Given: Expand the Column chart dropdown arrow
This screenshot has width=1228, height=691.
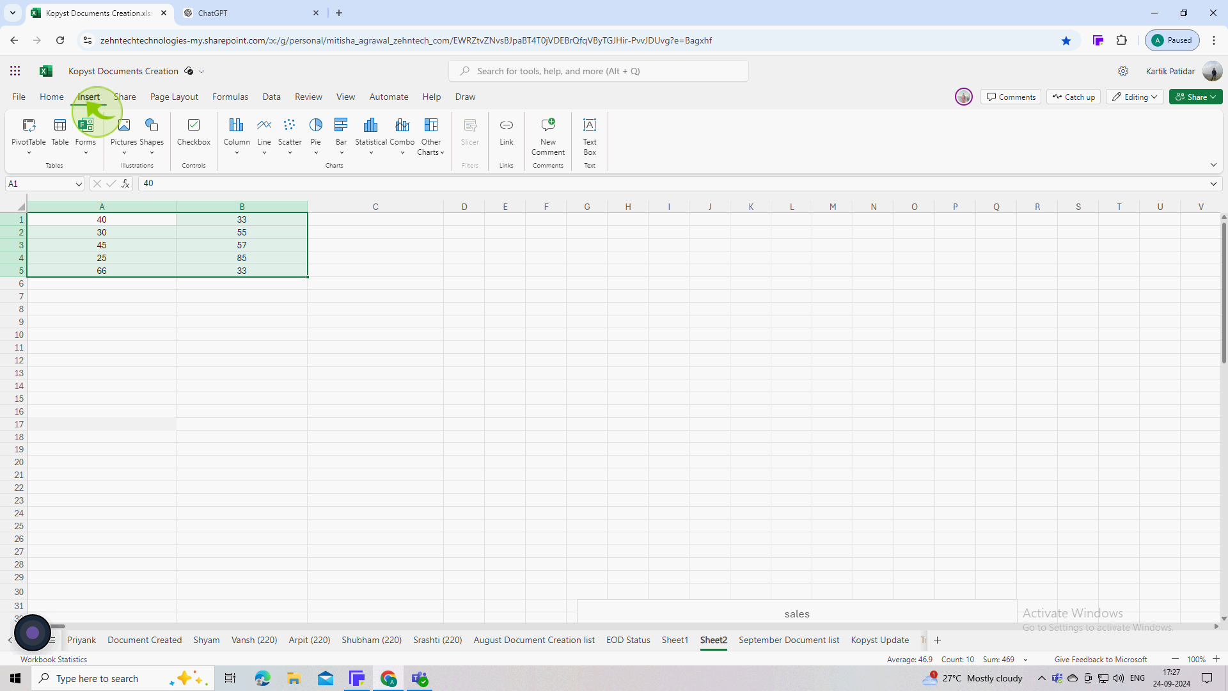Looking at the screenshot, I should pyautogui.click(x=237, y=153).
